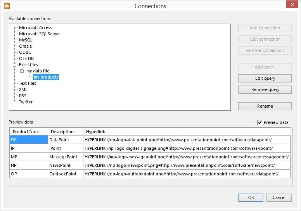Select the Excel files tree item
Image resolution: width=301 pixels, height=211 pixels.
pos(28,65)
